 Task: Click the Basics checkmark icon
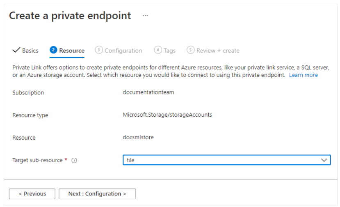pos(16,50)
